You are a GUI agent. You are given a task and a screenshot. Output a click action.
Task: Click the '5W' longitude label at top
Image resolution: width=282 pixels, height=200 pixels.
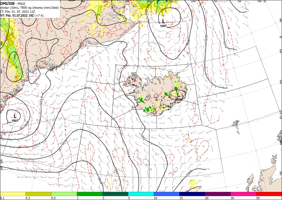pyautogui.click(x=215, y=1)
